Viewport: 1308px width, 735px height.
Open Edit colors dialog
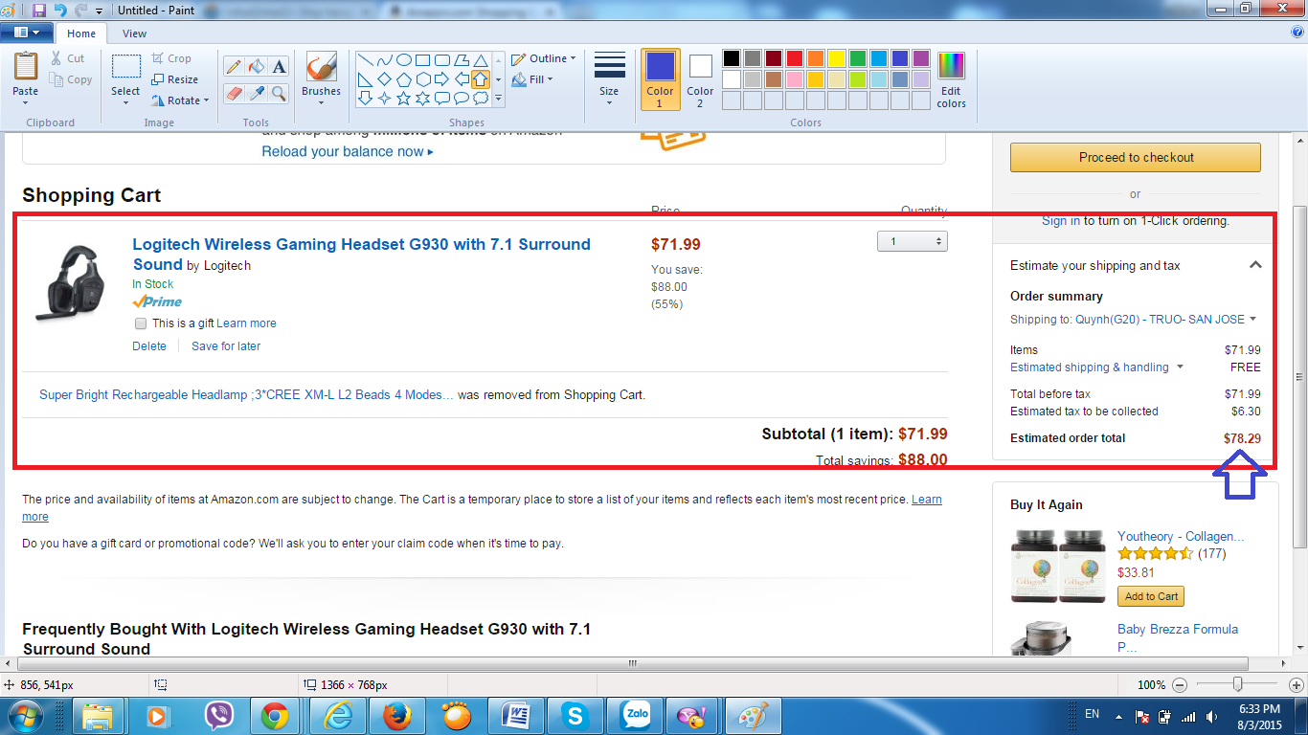951,79
